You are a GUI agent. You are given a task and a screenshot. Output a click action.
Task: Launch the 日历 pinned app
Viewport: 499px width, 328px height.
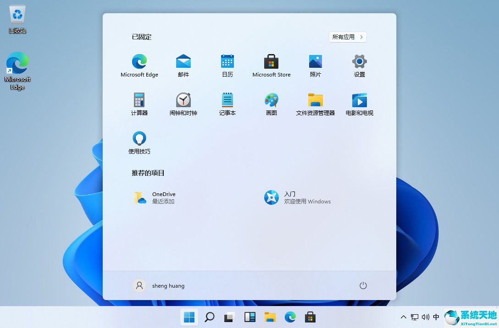pyautogui.click(x=227, y=64)
